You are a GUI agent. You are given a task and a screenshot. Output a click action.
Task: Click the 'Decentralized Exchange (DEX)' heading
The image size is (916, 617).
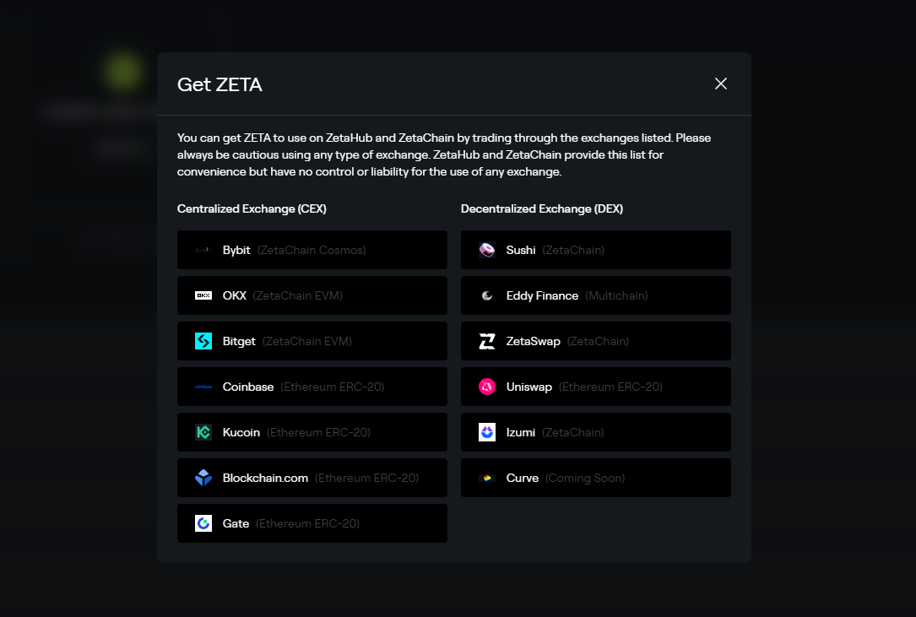pyautogui.click(x=542, y=208)
